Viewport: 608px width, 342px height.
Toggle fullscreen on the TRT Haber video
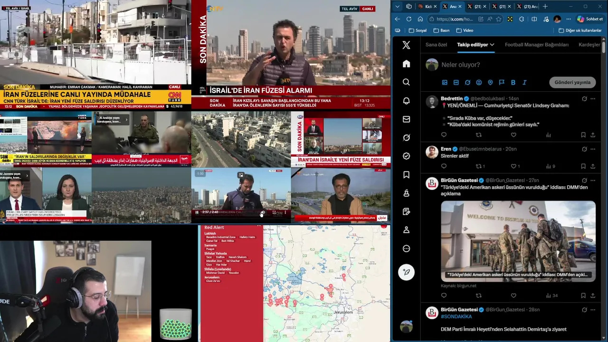point(274,212)
